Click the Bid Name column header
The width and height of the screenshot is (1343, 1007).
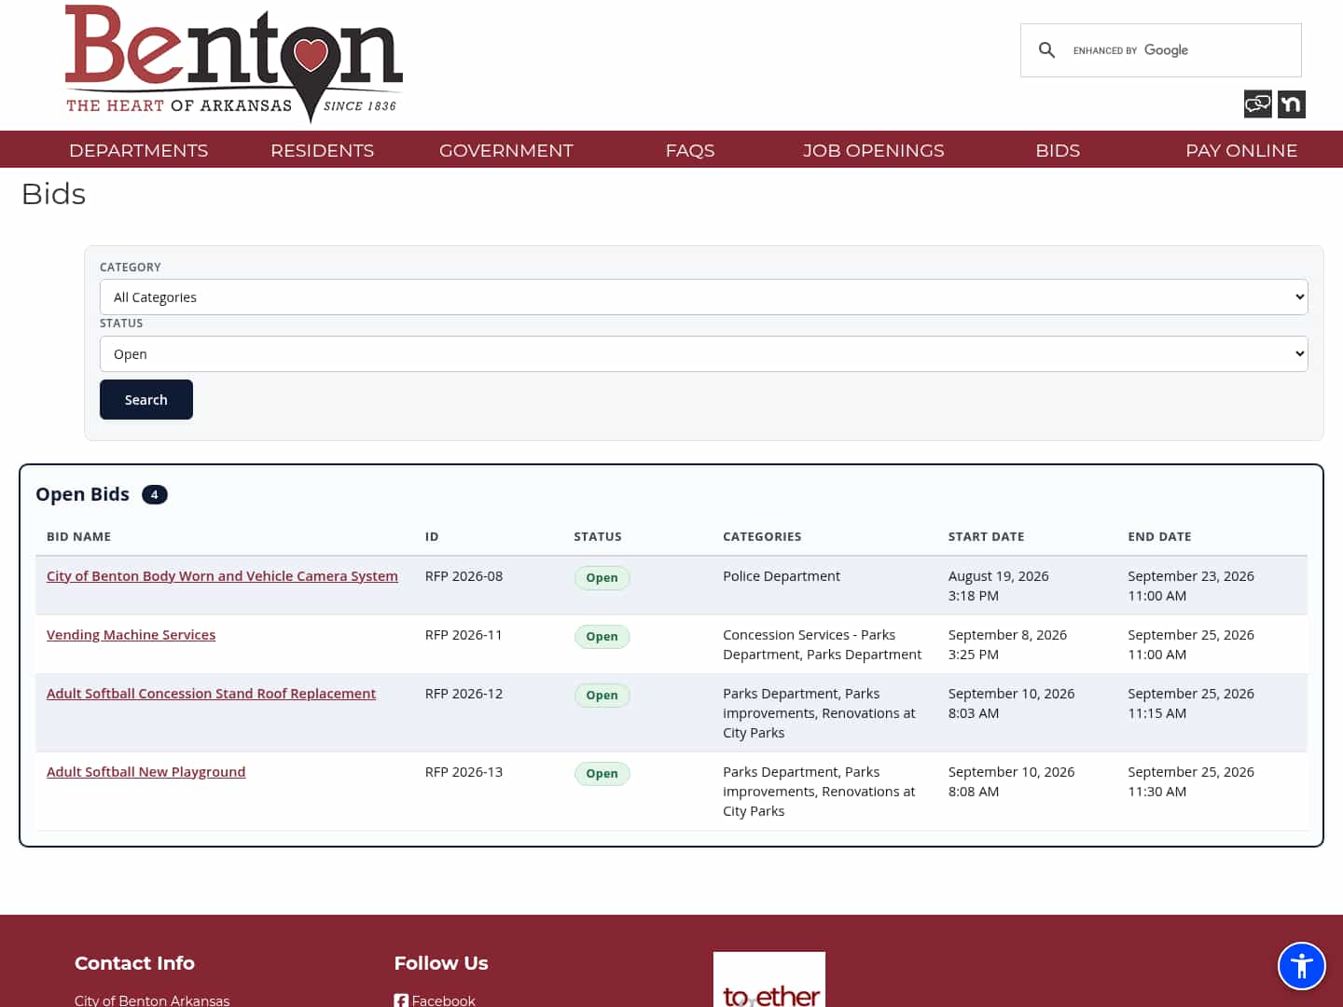tap(78, 536)
